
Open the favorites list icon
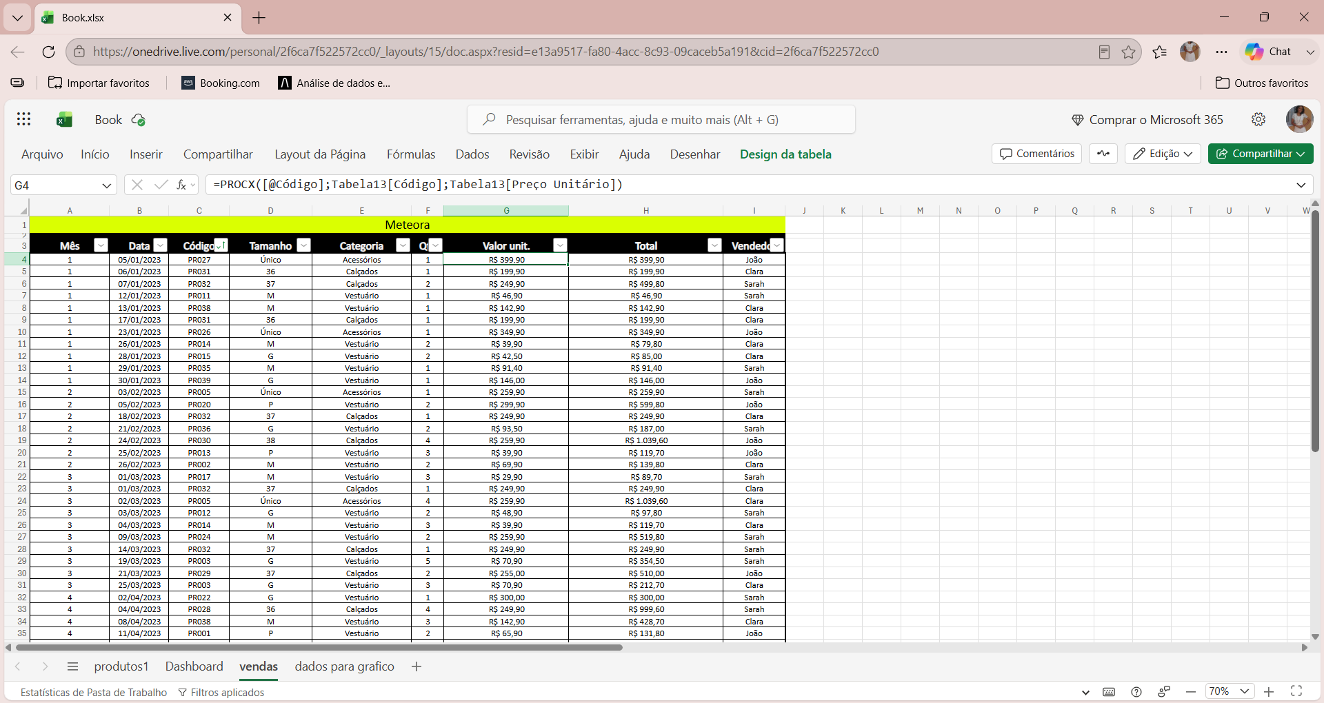click(x=1159, y=52)
